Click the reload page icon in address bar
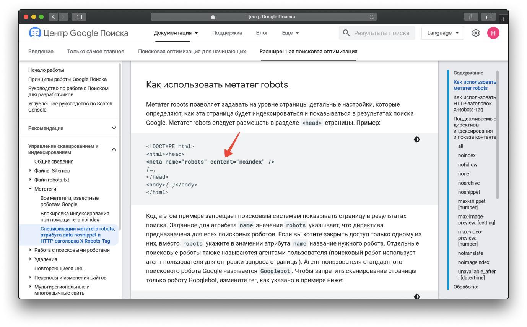Image resolution: width=527 pixels, height=327 pixels. [x=371, y=17]
